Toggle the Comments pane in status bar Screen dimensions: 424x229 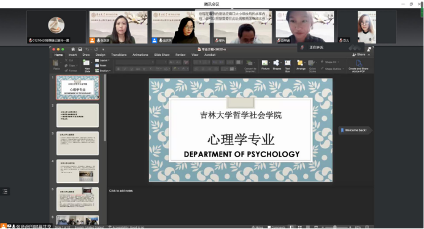tap(276, 227)
